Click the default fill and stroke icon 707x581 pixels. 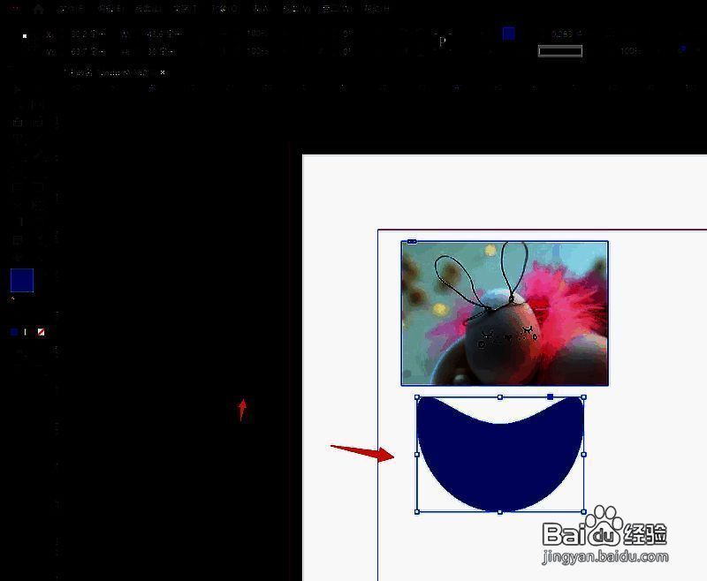point(13,299)
